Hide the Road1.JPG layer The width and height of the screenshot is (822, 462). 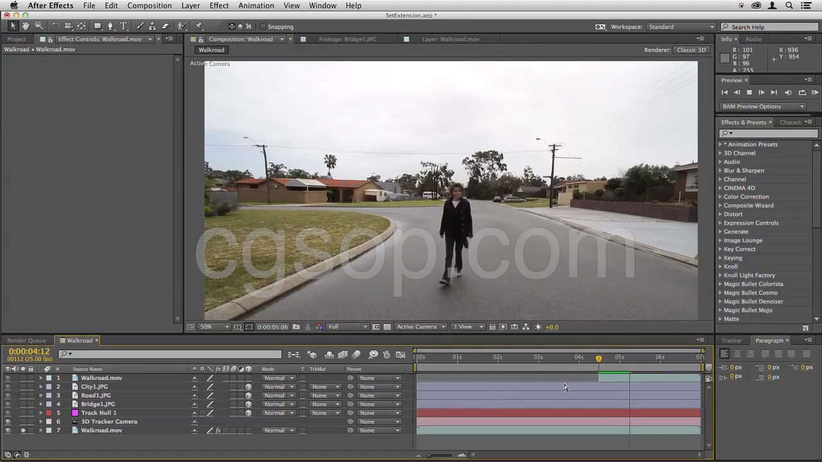point(8,396)
